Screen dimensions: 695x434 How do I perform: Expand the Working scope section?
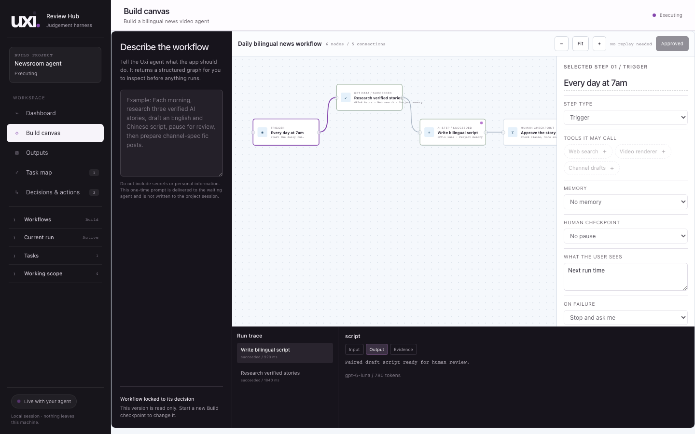point(56,273)
